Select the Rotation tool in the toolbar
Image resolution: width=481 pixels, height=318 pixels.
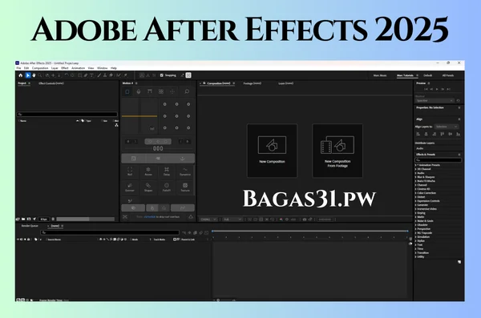click(67, 75)
